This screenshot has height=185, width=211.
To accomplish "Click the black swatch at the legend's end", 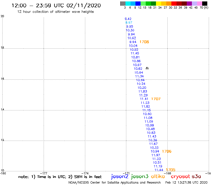I will 205,3.
